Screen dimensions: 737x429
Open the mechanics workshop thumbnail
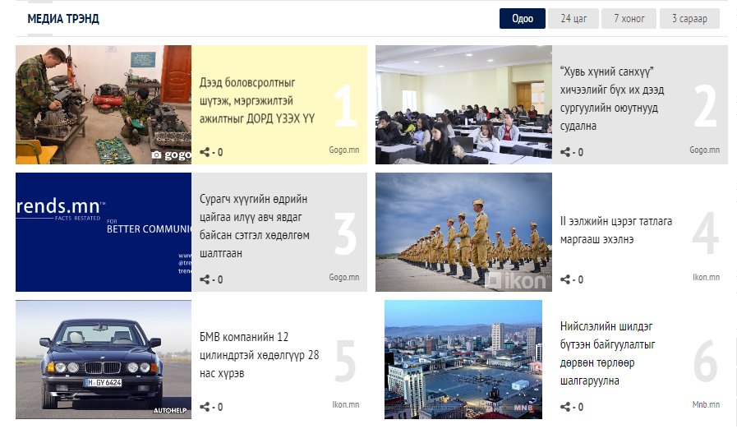104,104
